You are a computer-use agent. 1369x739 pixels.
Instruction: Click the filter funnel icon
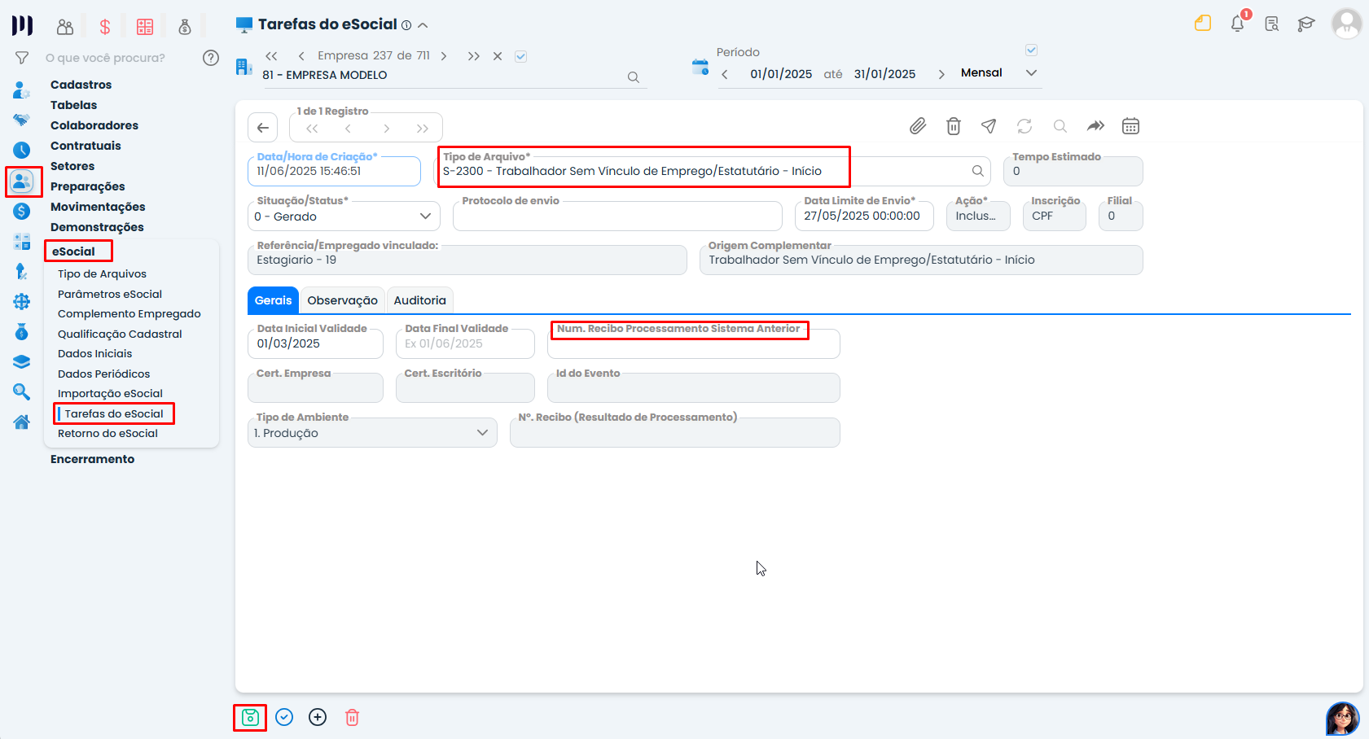22,58
